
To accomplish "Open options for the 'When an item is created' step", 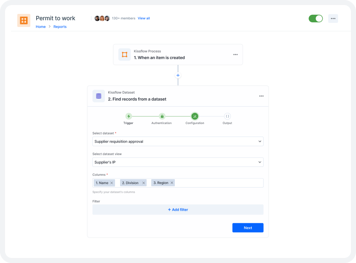I will (236, 54).
